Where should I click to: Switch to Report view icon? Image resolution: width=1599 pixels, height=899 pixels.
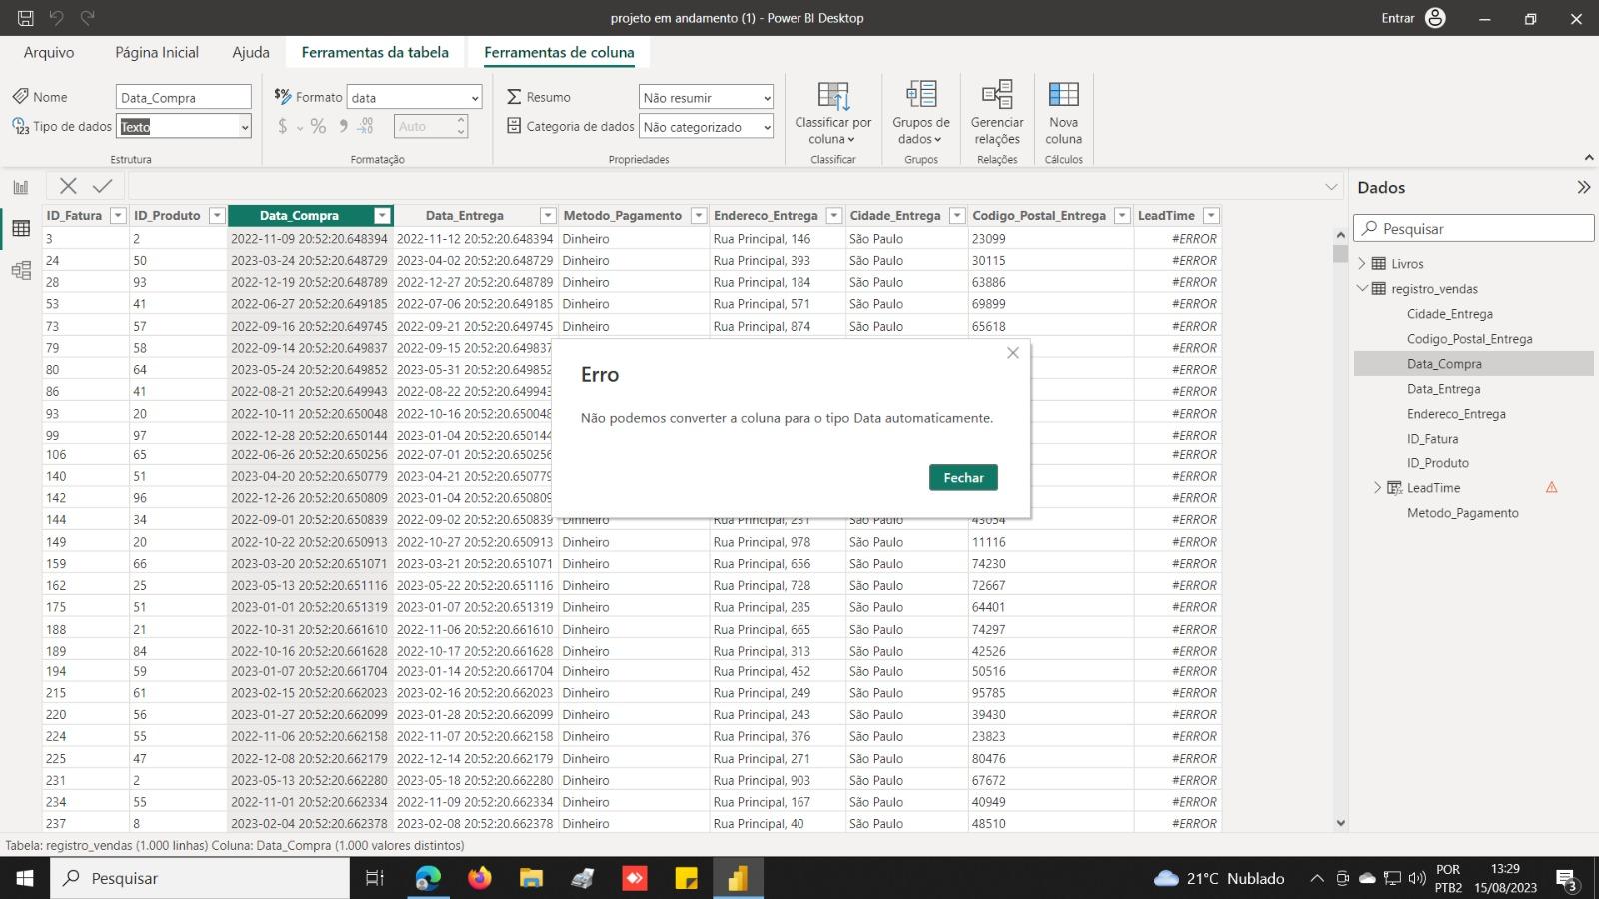21,187
